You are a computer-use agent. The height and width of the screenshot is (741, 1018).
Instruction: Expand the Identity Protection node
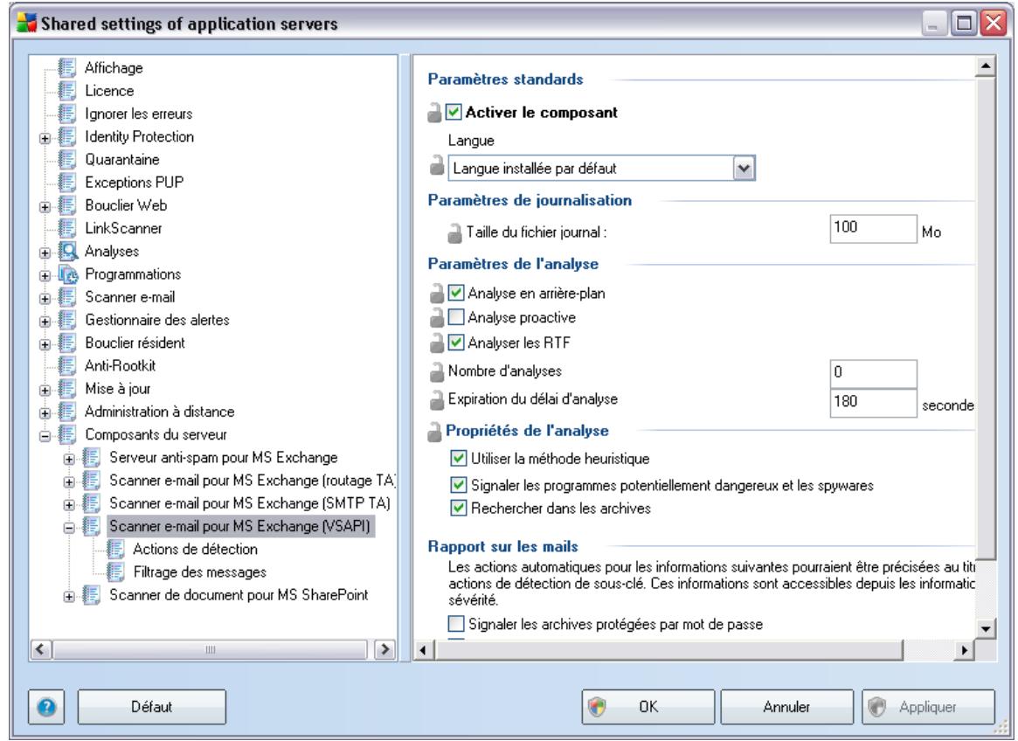45,138
